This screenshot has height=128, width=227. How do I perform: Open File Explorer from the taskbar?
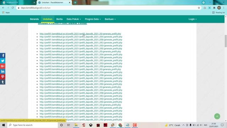[76, 125]
